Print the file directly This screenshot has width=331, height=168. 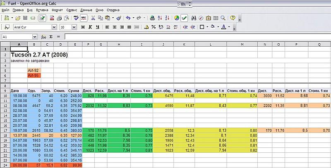tap(59, 18)
